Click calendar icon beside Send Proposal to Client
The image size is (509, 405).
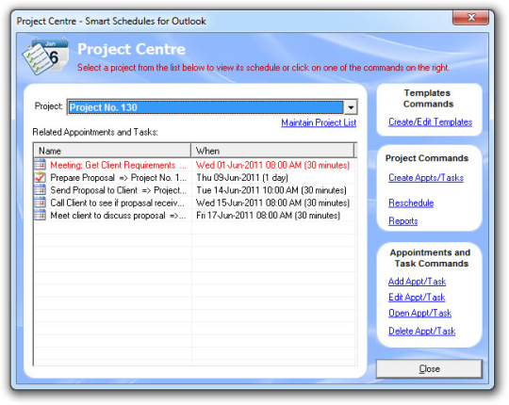point(40,190)
